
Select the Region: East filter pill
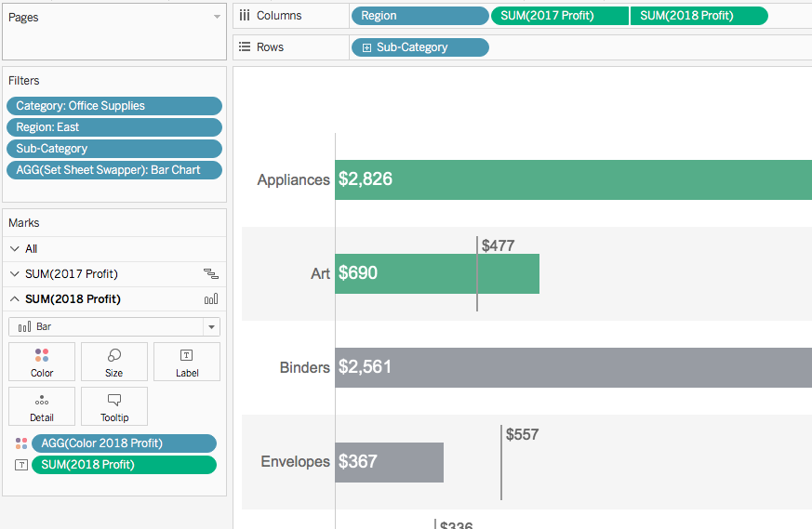tap(114, 127)
